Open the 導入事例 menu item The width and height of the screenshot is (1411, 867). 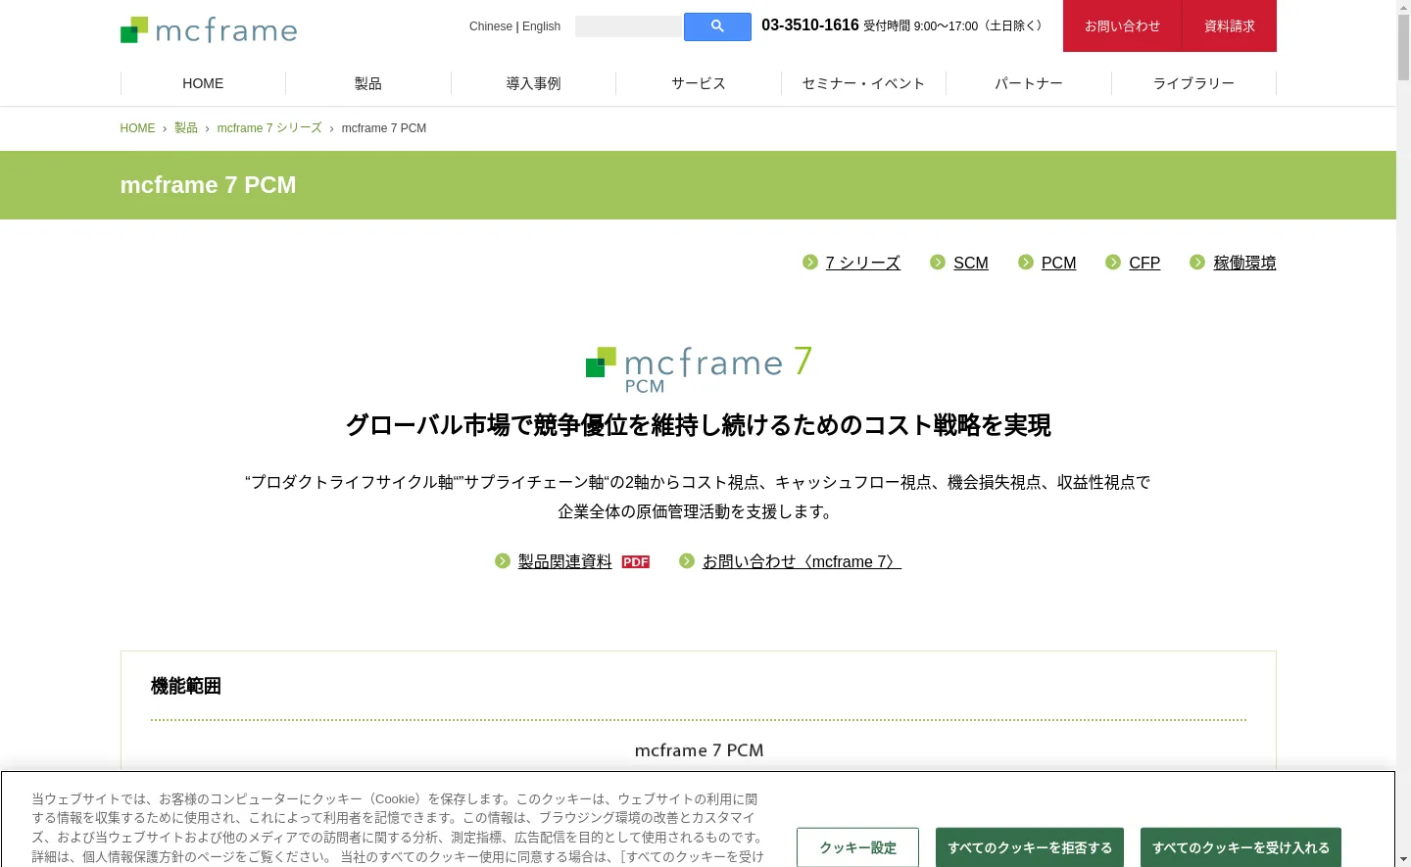pos(533,83)
